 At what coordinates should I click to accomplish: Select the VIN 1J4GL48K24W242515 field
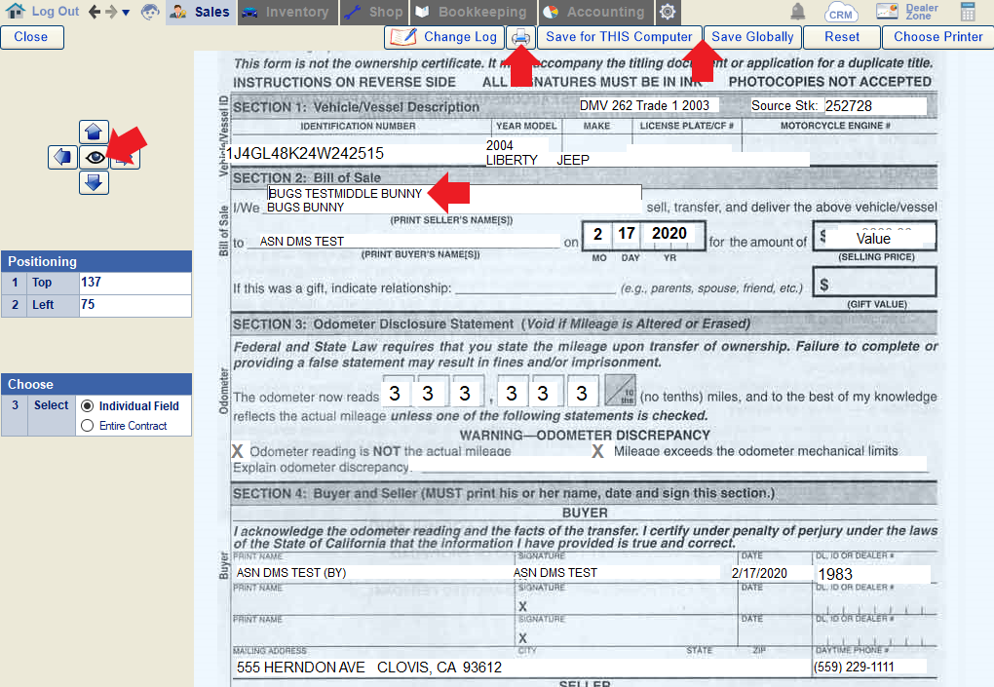click(355, 153)
